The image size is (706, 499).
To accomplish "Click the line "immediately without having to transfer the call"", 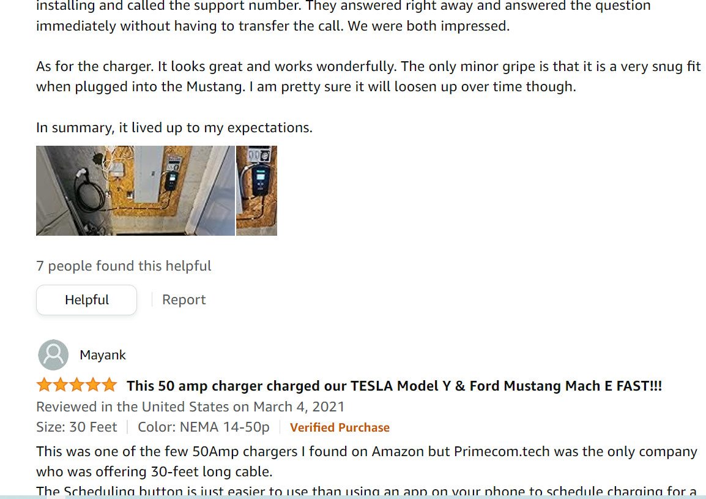I will pos(272,27).
